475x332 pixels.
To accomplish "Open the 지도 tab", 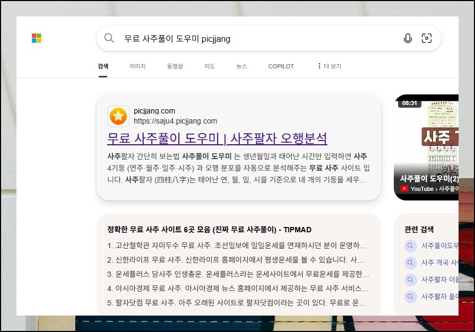I will tap(209, 66).
